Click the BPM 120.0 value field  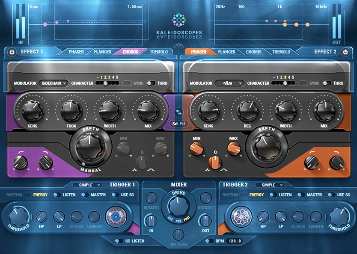click(235, 241)
